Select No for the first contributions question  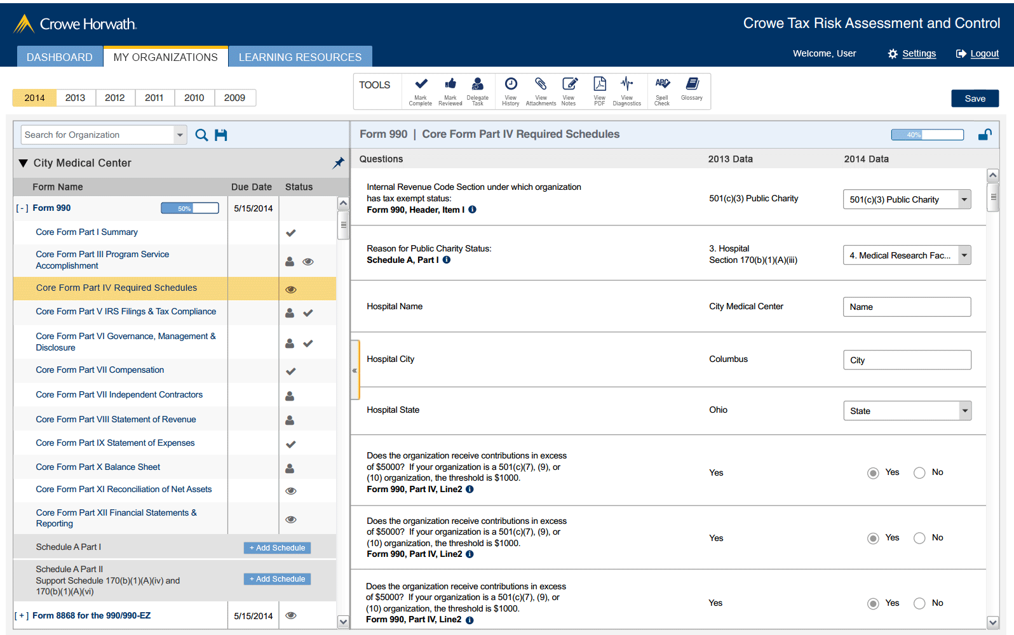pos(919,473)
